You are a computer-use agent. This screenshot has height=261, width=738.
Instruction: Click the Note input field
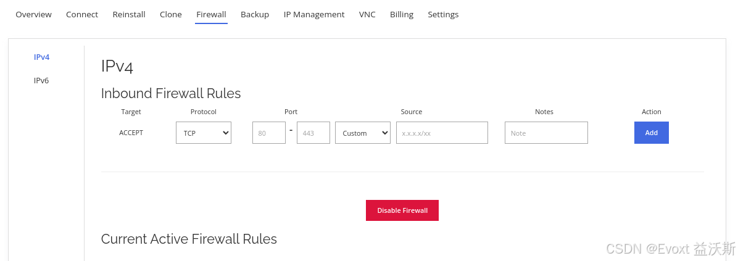546,133
